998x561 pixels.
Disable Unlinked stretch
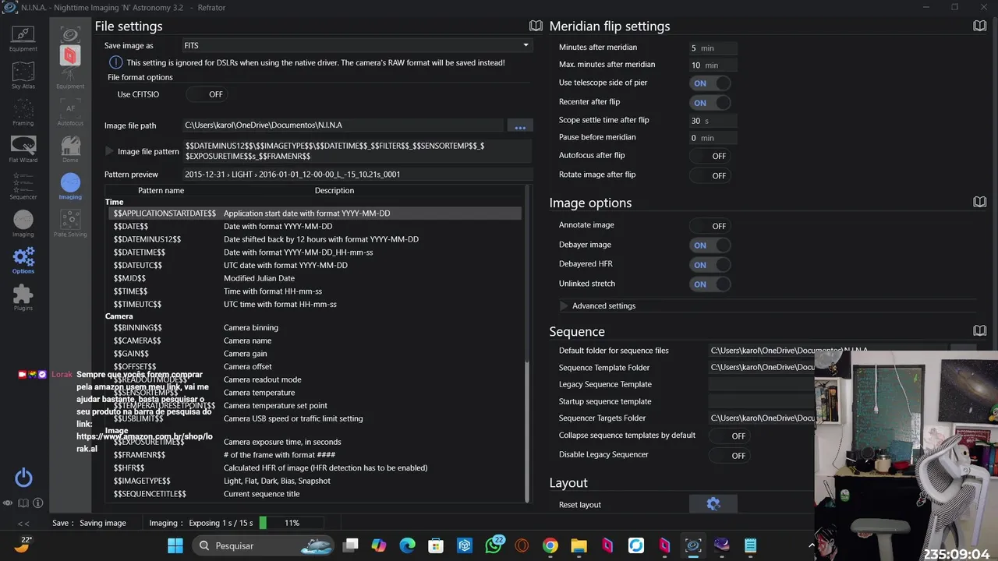[x=710, y=284]
